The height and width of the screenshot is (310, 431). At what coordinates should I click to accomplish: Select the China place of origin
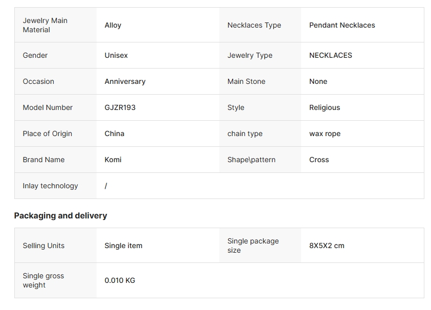click(114, 134)
